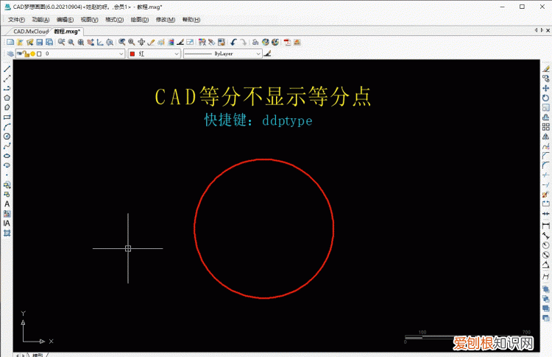
Task: Click tab scroll left arrow at top right
Action: click(x=536, y=30)
